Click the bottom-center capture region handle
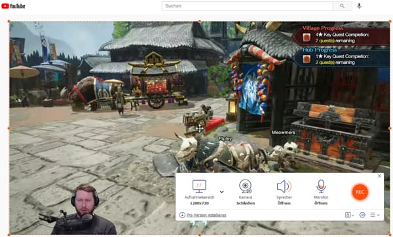Image resolution: width=393 pixels, height=237 pixels. click(x=200, y=235)
